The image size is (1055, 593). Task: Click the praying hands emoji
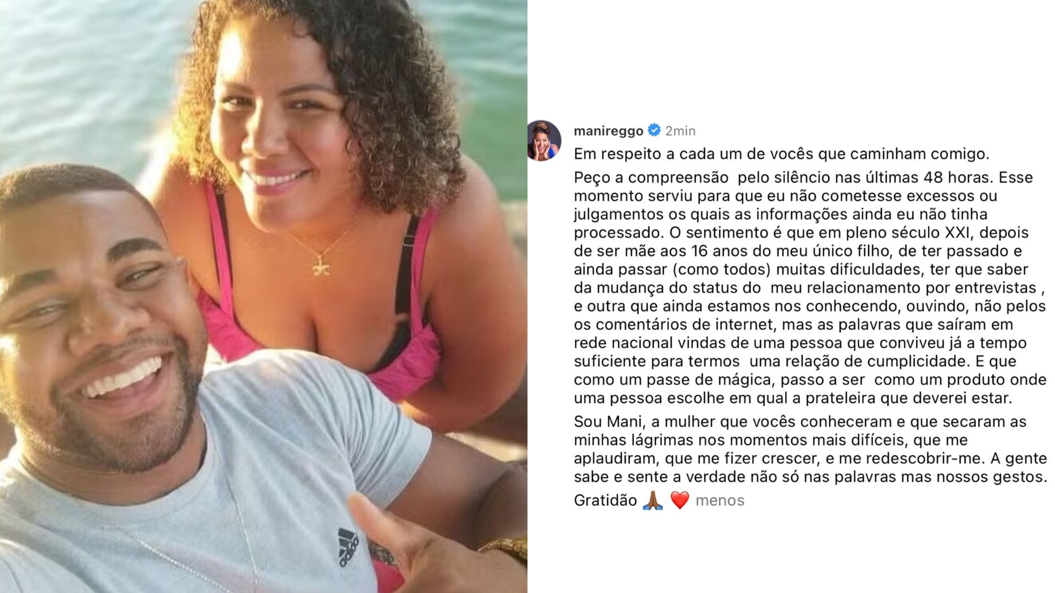(653, 500)
